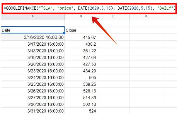Select the closing price 434.29
Screen dimensions: 177x115
[81, 71]
